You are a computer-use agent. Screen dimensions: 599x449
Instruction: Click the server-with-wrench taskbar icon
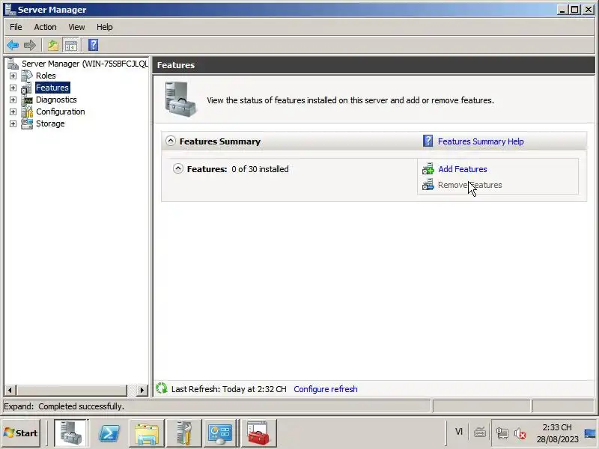(184, 433)
